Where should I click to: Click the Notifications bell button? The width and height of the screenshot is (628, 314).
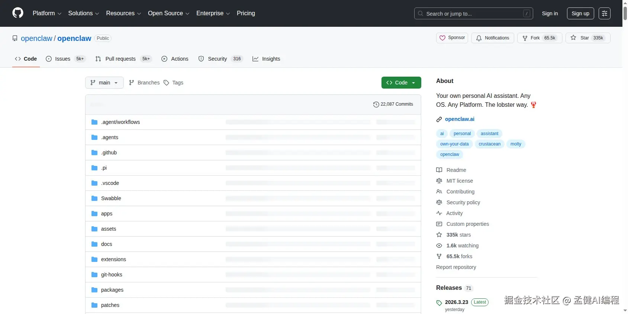click(x=492, y=38)
